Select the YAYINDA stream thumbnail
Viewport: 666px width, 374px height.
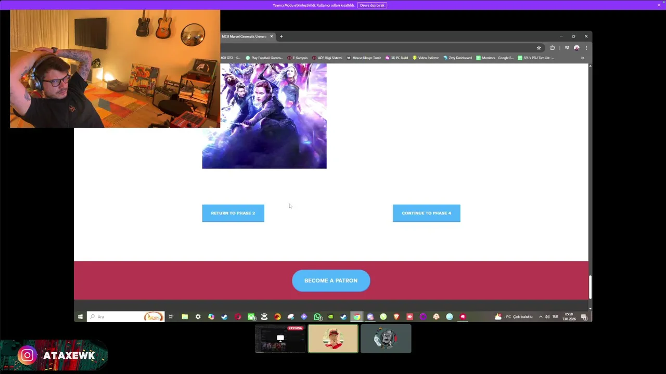[x=280, y=339]
